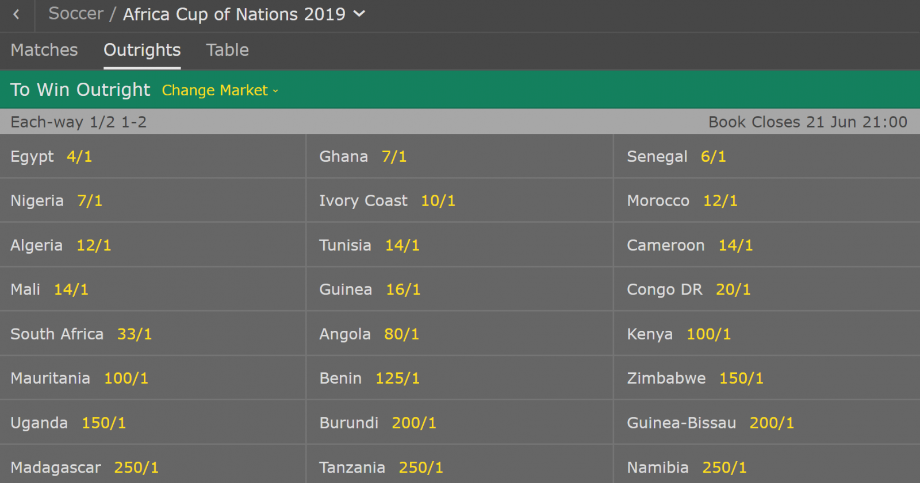Pick South Africa at 33/1 odds
Image resolution: width=920 pixels, height=483 pixels.
click(135, 334)
